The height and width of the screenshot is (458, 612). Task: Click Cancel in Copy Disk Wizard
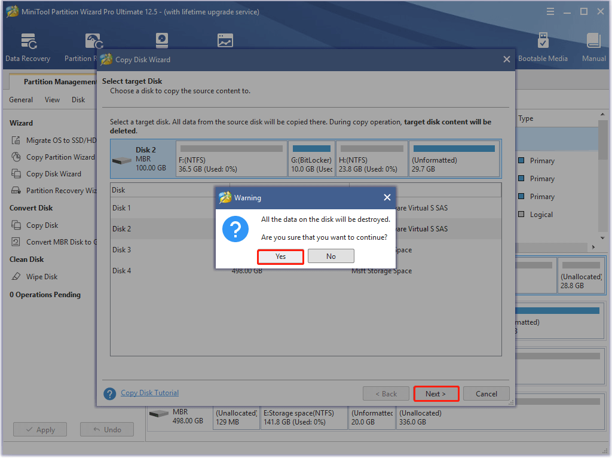coord(486,393)
